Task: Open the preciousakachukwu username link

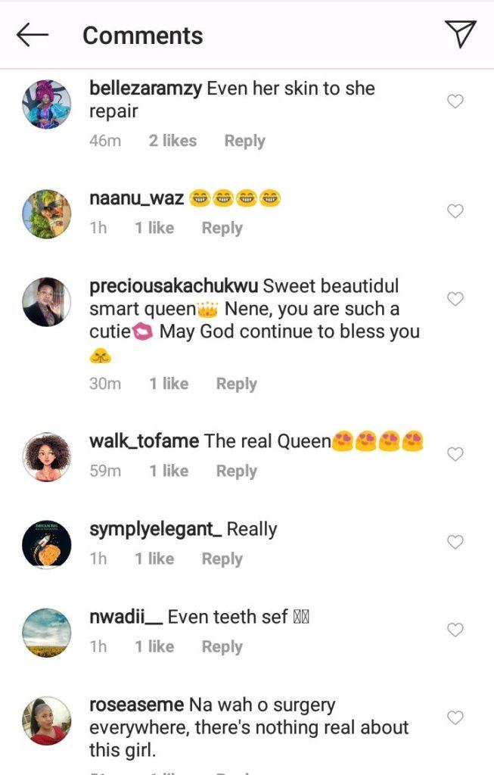Action: (x=174, y=287)
